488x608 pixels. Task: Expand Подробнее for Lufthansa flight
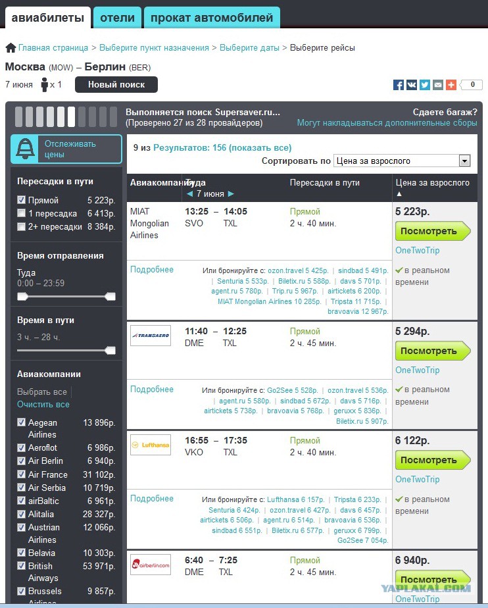pyautogui.click(x=151, y=499)
